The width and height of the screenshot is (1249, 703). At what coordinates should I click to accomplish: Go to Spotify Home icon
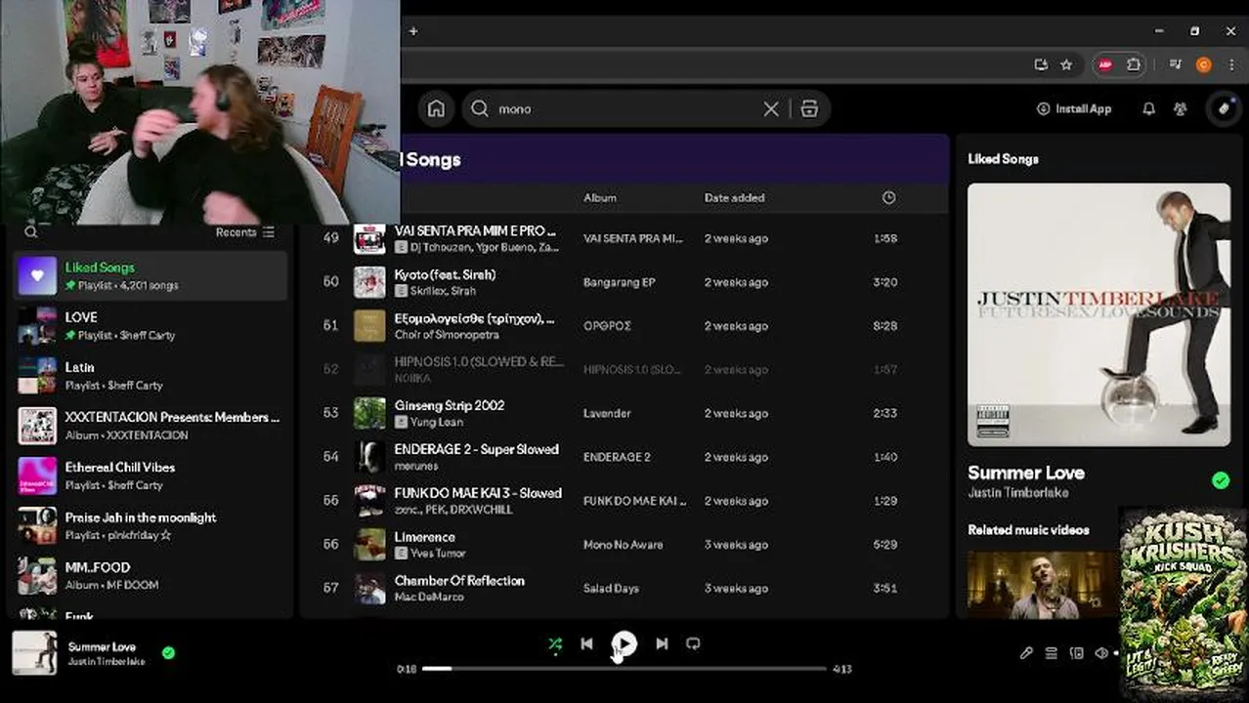436,108
